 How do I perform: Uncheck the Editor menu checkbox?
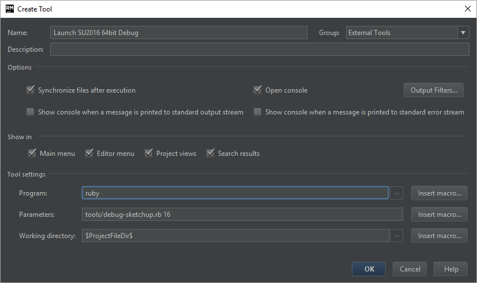click(x=89, y=154)
